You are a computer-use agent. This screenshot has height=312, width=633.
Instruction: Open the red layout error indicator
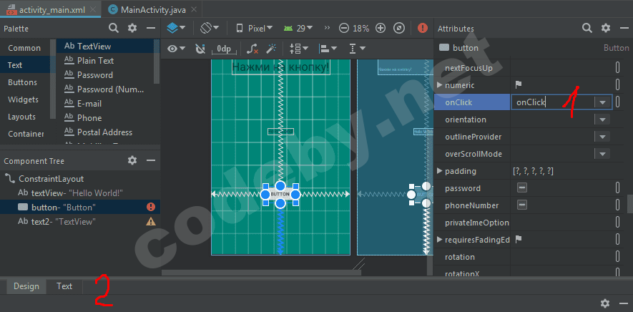point(423,29)
